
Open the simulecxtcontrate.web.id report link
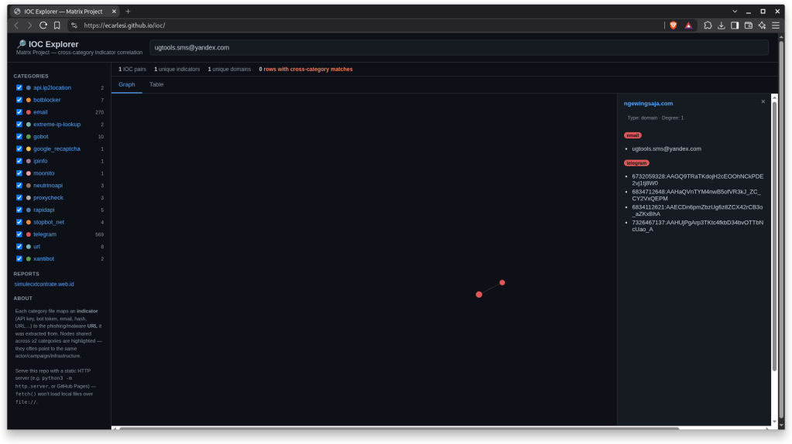[44, 284]
